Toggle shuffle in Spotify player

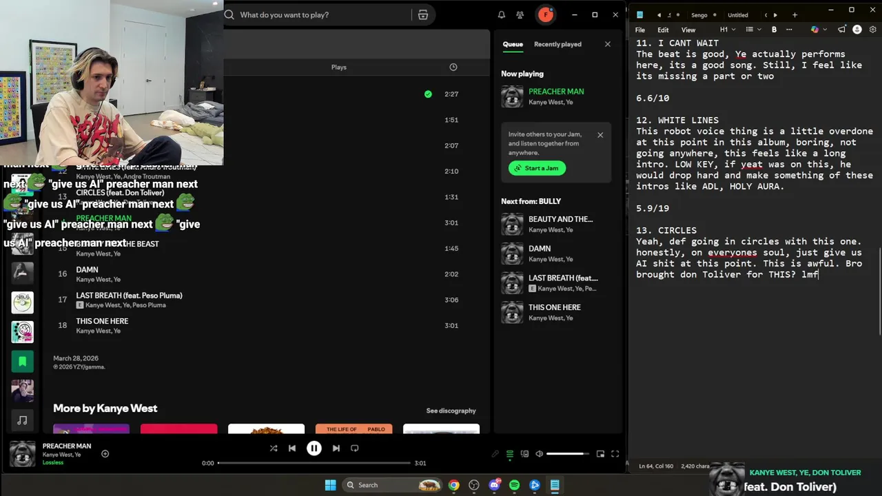(x=274, y=448)
